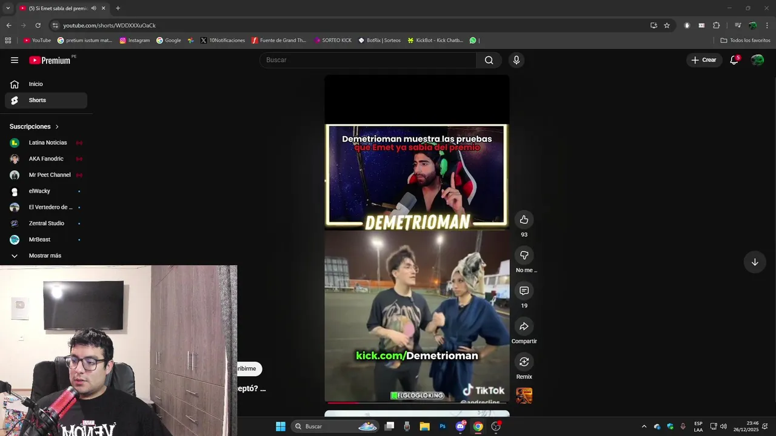Viewport: 776px width, 436px height.
Task: Open AKA Fanodric channel subscription
Action: pos(46,159)
